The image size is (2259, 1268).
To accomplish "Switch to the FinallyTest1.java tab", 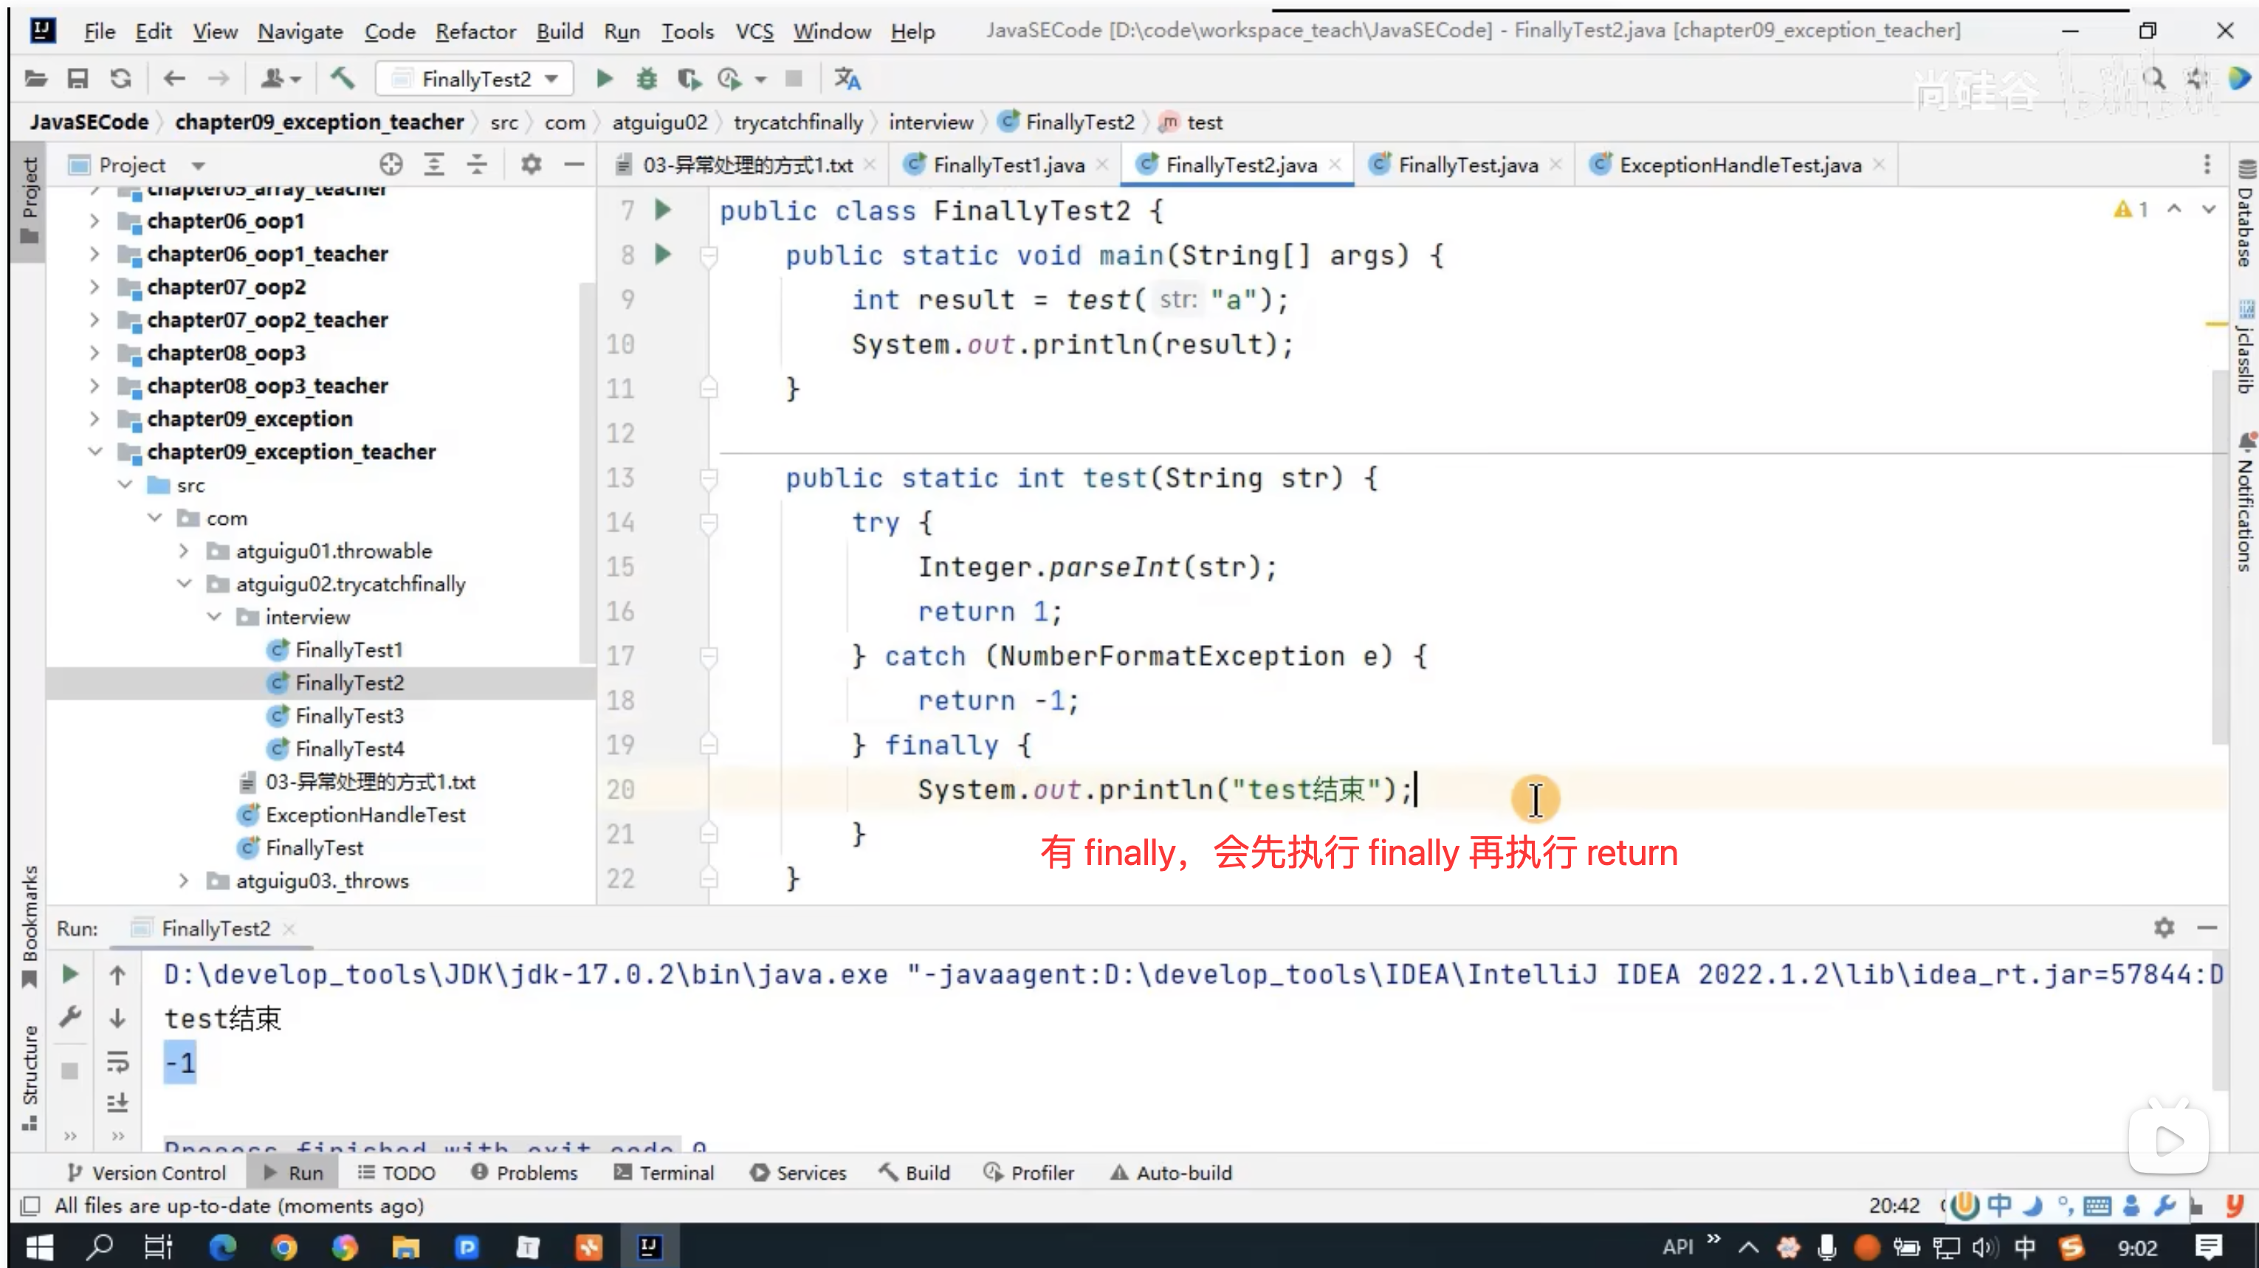I will point(1008,165).
